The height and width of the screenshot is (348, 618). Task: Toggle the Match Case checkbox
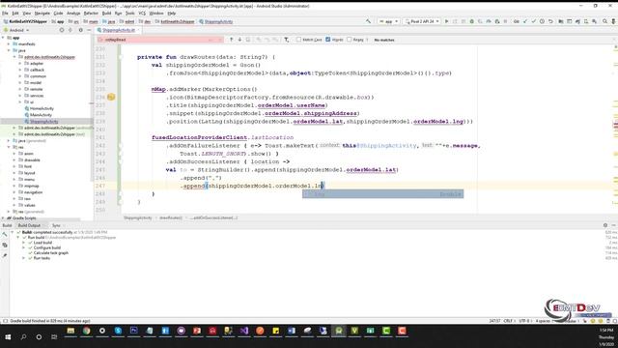298,40
